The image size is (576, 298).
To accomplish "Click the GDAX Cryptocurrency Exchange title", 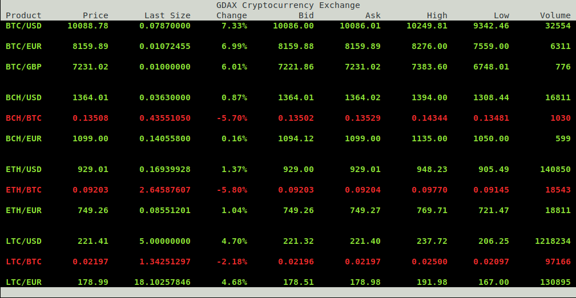I will coord(288,5).
